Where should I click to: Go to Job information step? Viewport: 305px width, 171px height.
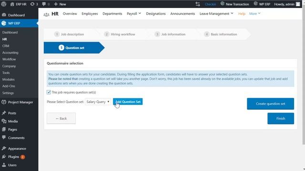tap(170, 34)
